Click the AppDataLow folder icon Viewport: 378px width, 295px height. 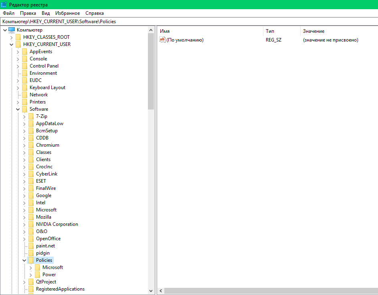[31, 124]
